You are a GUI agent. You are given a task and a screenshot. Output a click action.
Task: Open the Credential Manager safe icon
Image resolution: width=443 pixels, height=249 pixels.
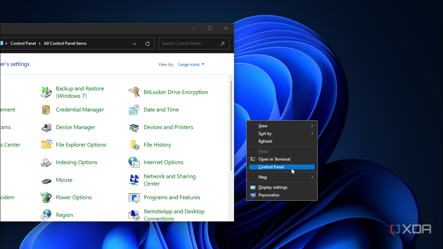coord(47,110)
